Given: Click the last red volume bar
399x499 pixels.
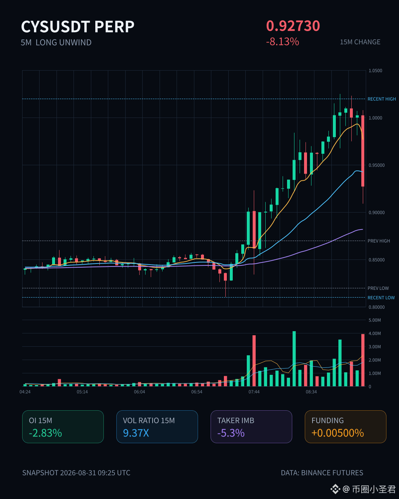Looking at the screenshot, I should point(363,360).
